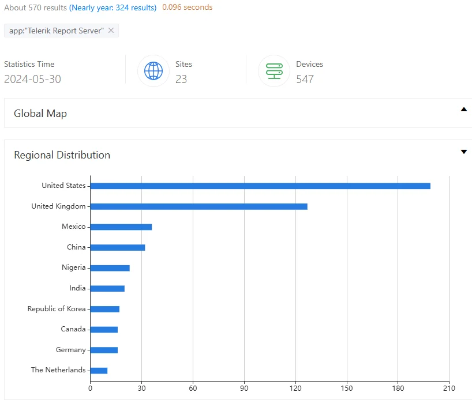Image resolution: width=472 pixels, height=400 pixels.
Task: Remove the Telerik Report Server filter tag
Action: [x=111, y=31]
